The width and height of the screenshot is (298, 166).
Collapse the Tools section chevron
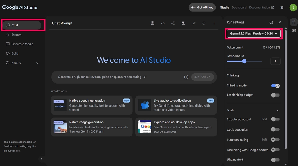click(x=277, y=111)
